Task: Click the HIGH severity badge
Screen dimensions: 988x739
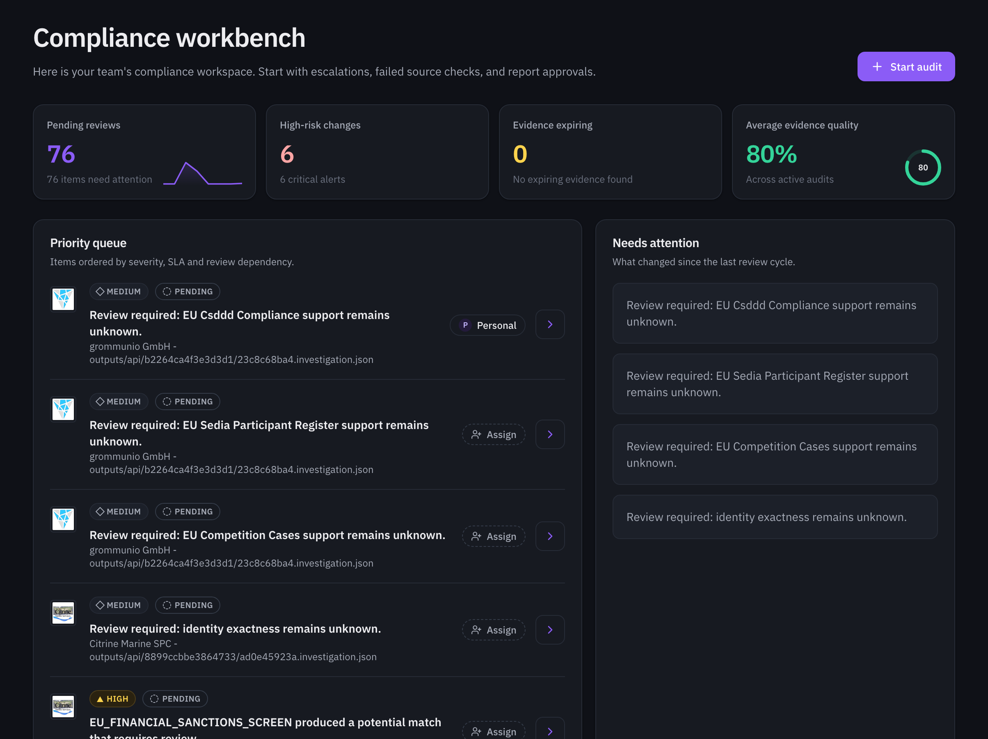Action: 112,699
